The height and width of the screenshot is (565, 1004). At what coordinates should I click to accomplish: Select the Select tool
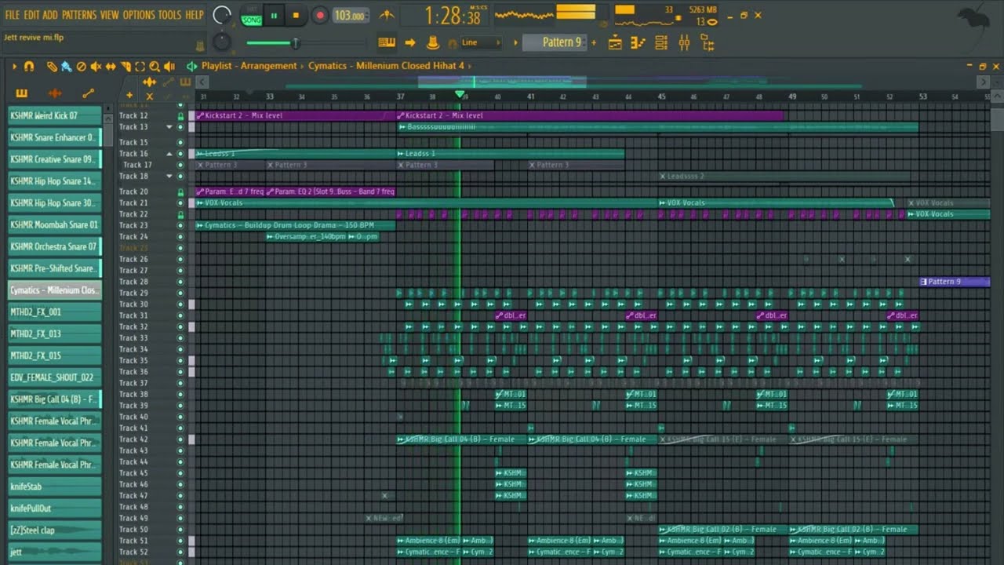point(140,67)
